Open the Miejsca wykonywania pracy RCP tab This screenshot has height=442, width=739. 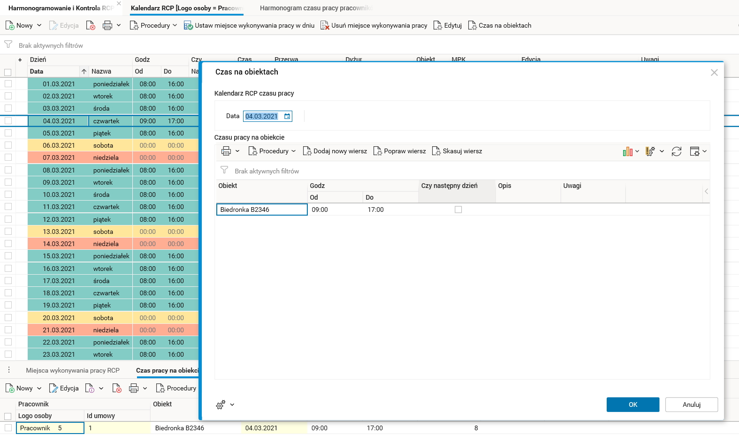(73, 370)
